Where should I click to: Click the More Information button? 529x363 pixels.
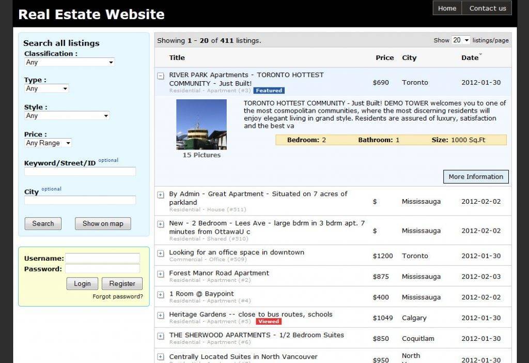pyautogui.click(x=476, y=177)
